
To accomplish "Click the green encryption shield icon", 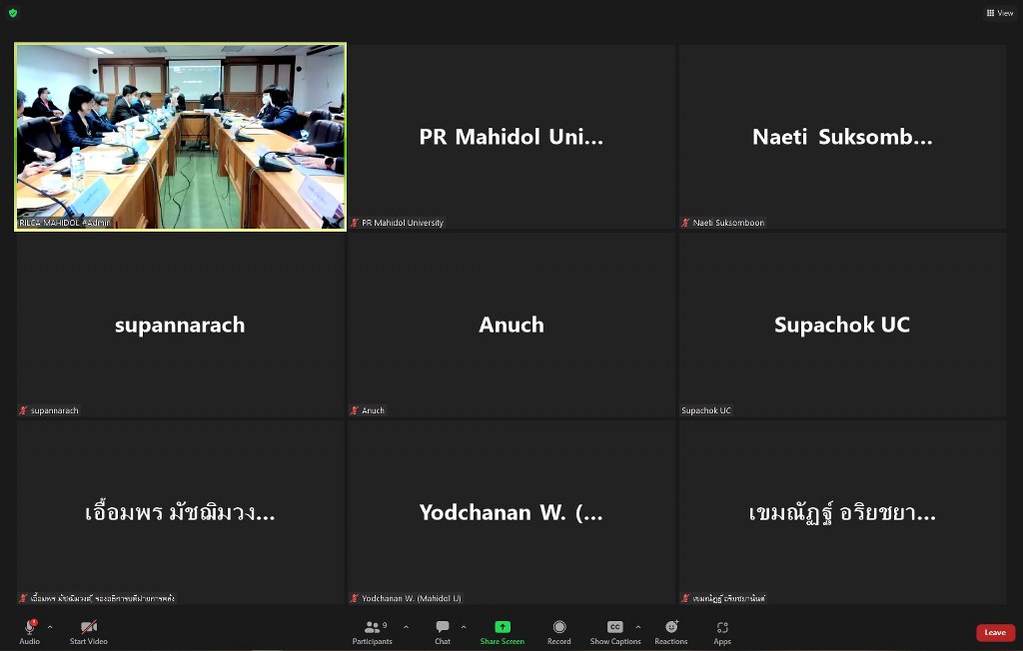I will 13,13.
